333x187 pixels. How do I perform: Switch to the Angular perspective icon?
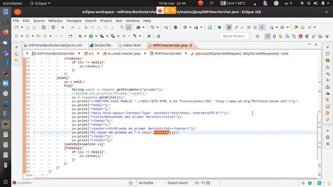pos(301,36)
